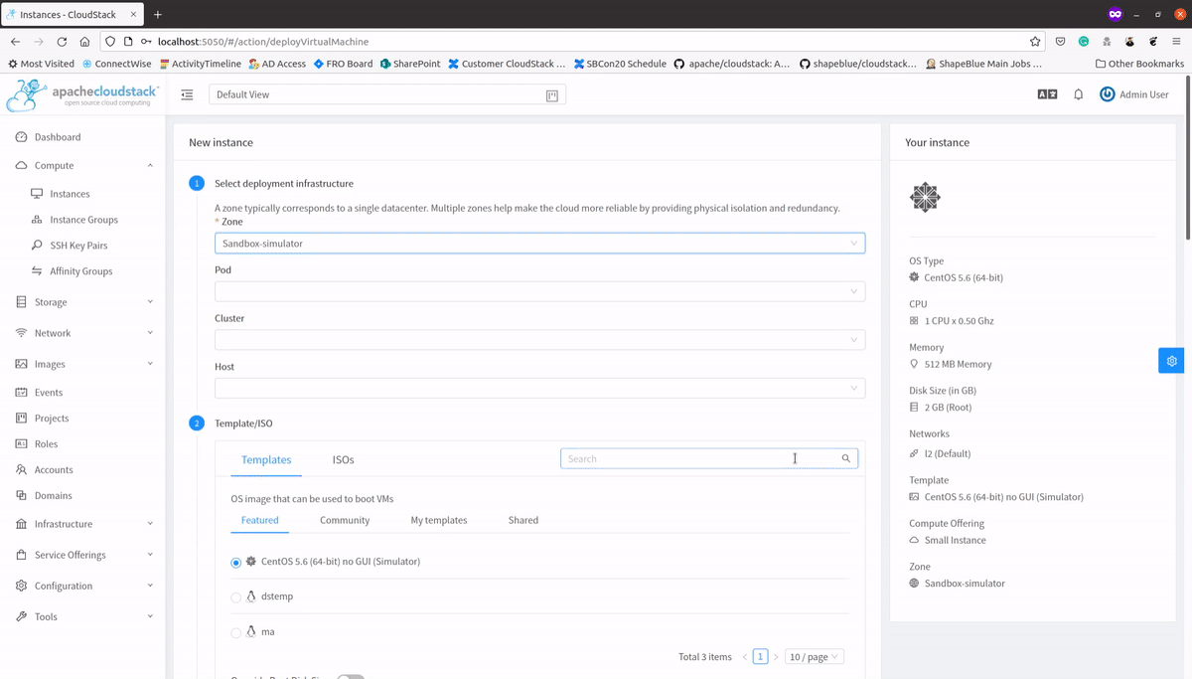The image size is (1192, 679).
Task: Collapse the Compute menu section
Action: click(x=150, y=165)
